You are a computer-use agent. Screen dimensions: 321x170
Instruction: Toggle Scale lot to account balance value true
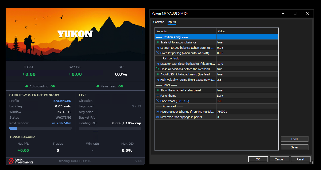click(247, 42)
